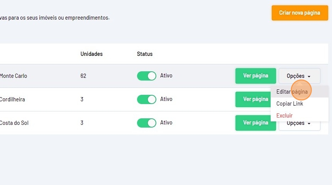Open the Costa do Sol entry
Image resolution: width=332 pixels, height=185 pixels.
[x=14, y=123]
